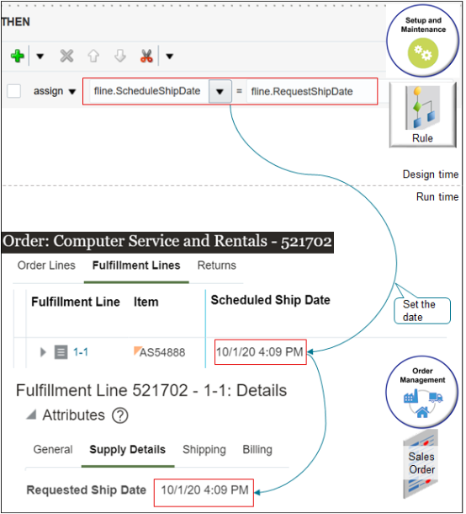466x514 pixels.
Task: Click the Fulfillment Line 521702 - 1-1: Details heading
Action: click(x=151, y=390)
